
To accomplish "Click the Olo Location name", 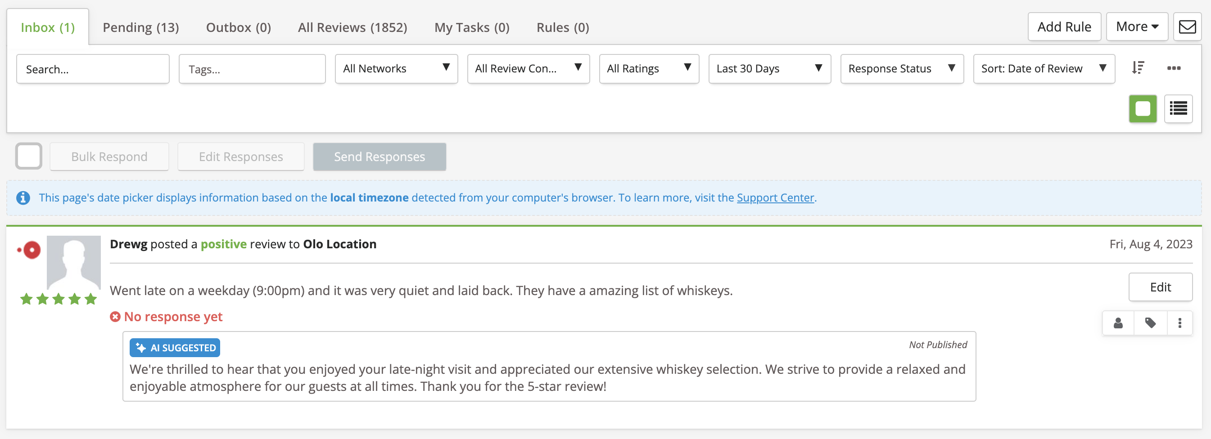I will point(339,244).
